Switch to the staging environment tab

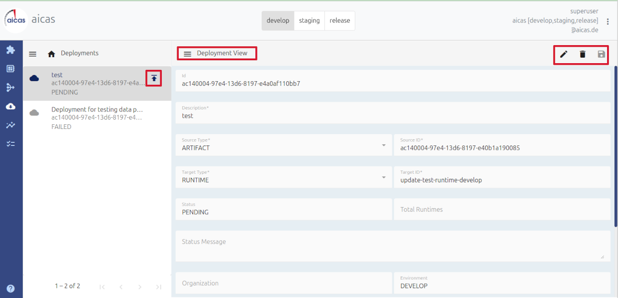(309, 21)
